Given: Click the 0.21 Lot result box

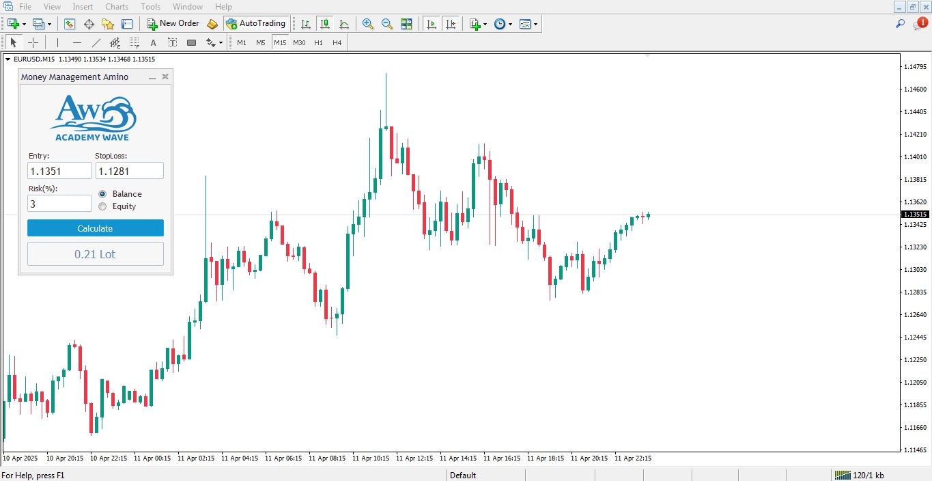Looking at the screenshot, I should tap(96, 254).
